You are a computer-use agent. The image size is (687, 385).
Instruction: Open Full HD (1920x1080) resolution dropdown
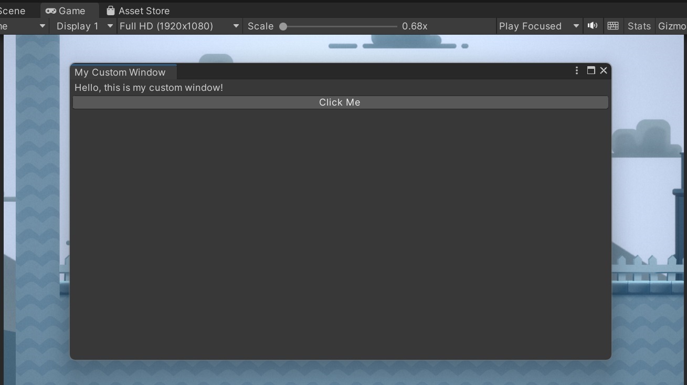(179, 26)
